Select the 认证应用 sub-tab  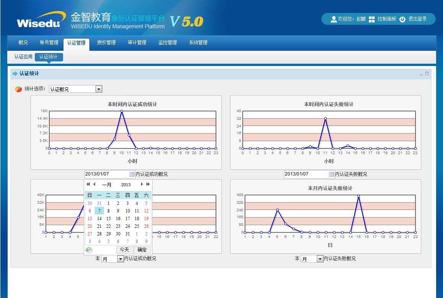tap(23, 57)
